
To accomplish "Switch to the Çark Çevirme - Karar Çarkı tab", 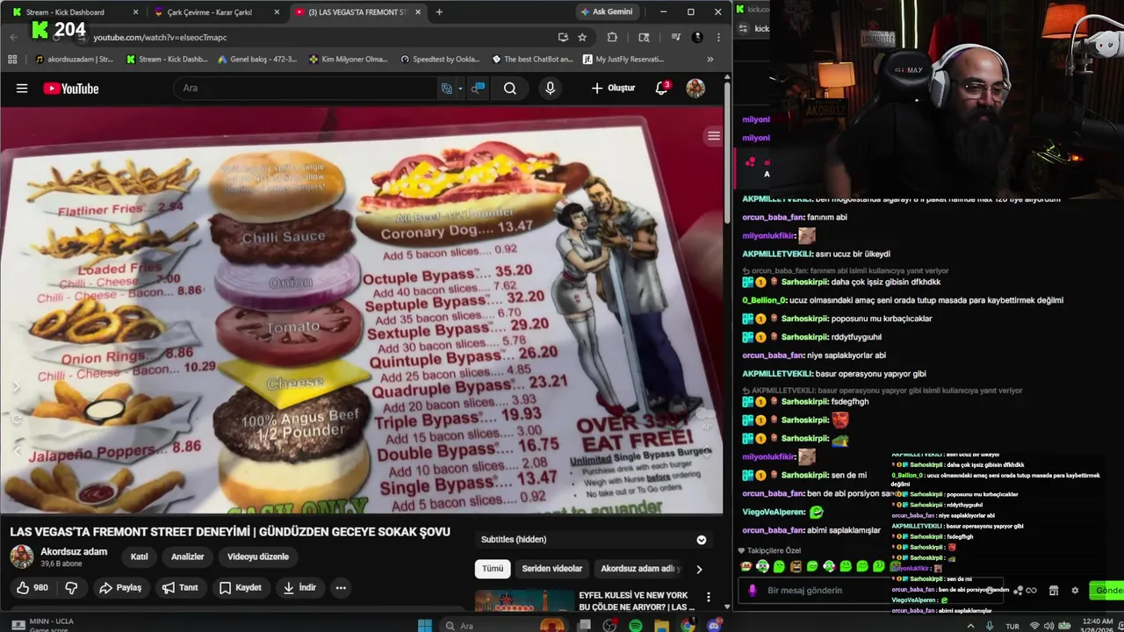I will (215, 12).
